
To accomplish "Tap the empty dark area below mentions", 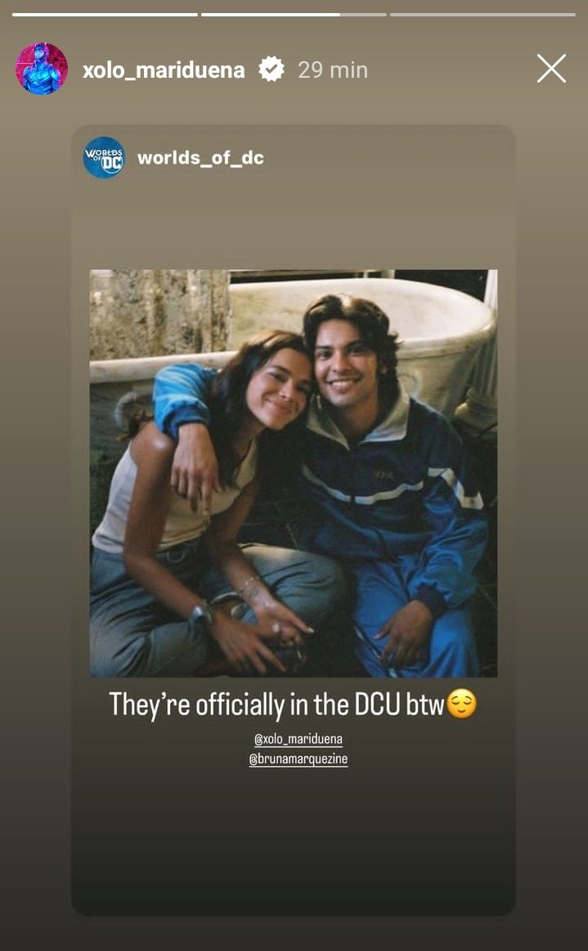I will point(294,843).
